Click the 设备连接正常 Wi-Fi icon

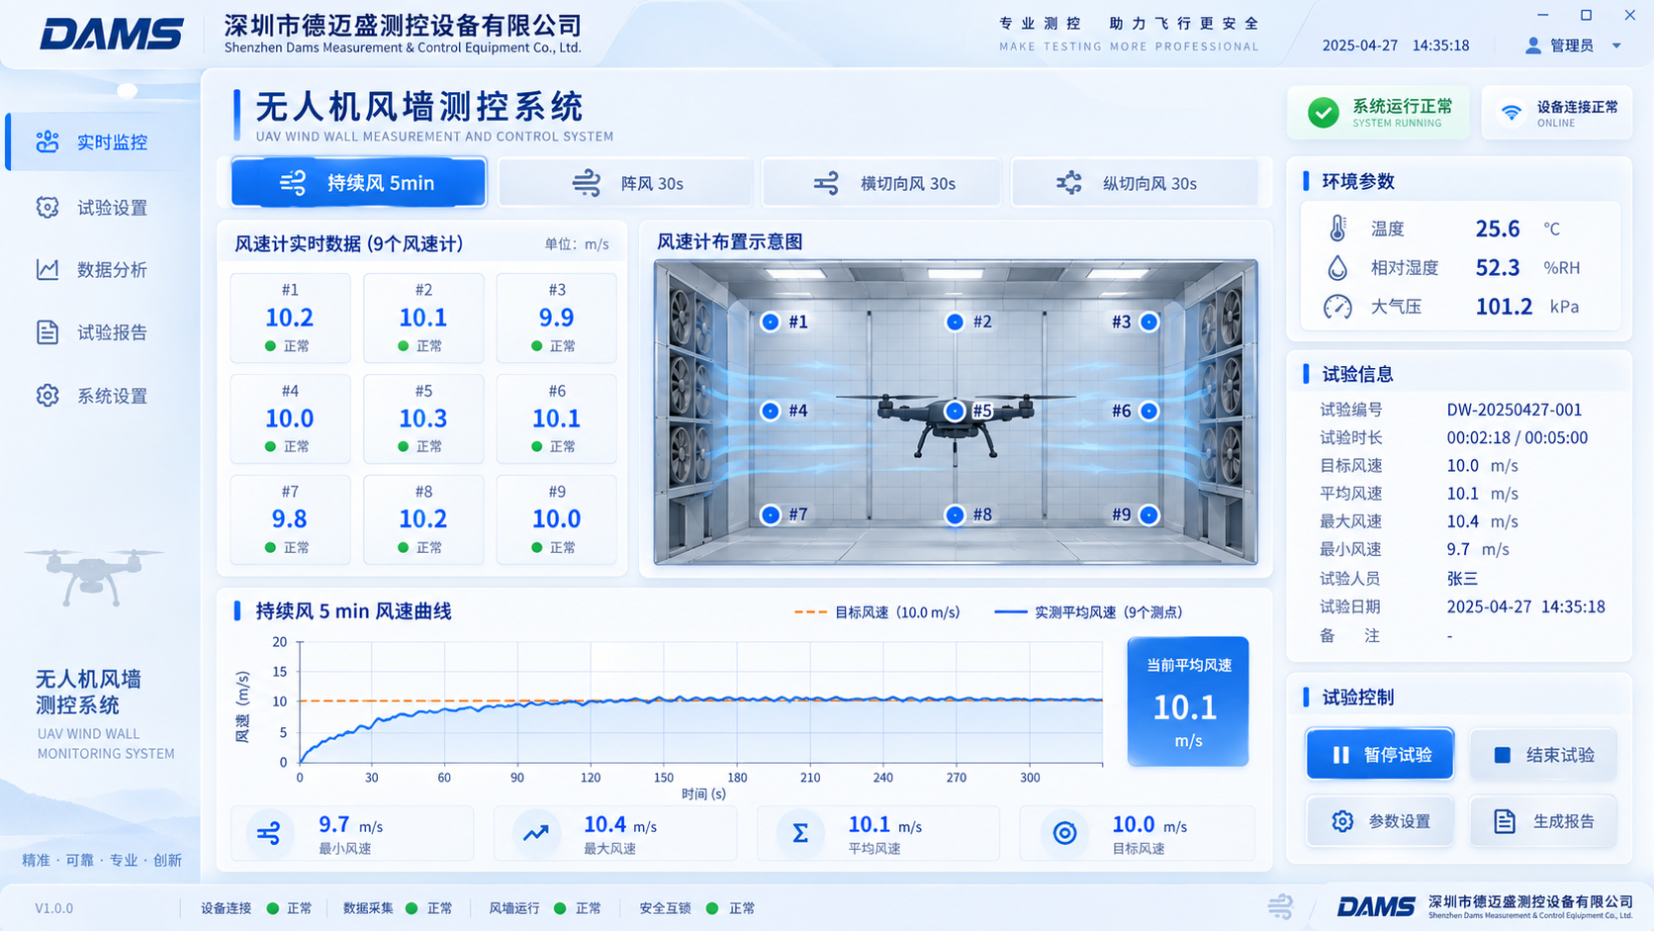1511,113
